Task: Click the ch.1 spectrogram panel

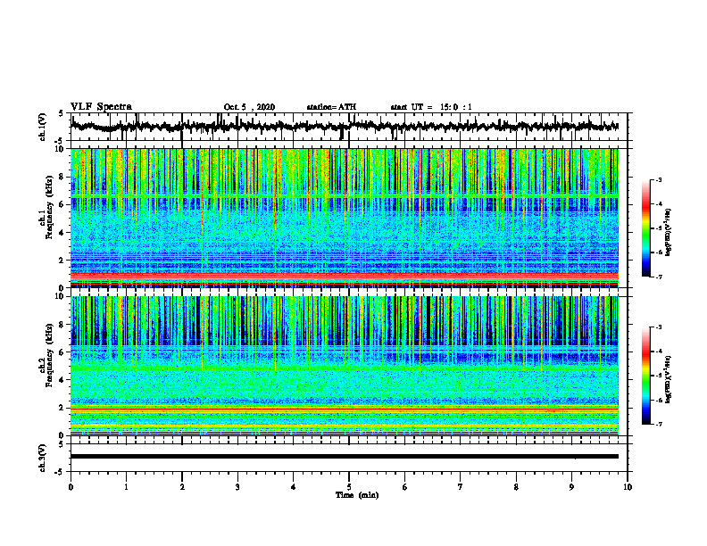Action: pos(345,218)
